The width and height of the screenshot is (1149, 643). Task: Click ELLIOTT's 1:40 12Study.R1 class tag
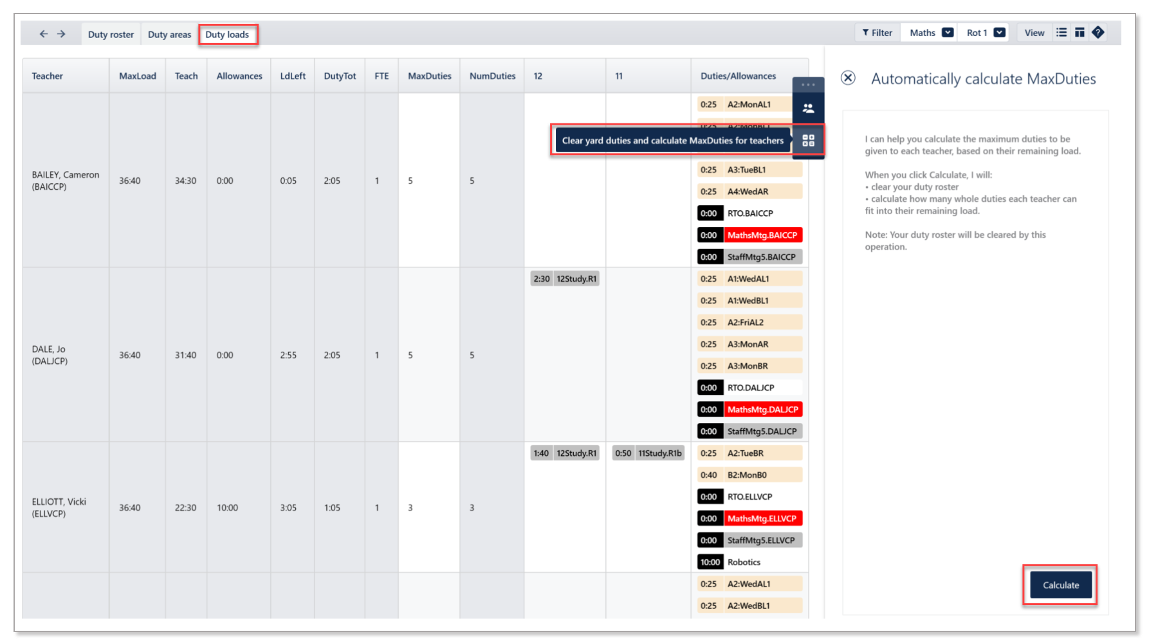tap(565, 453)
